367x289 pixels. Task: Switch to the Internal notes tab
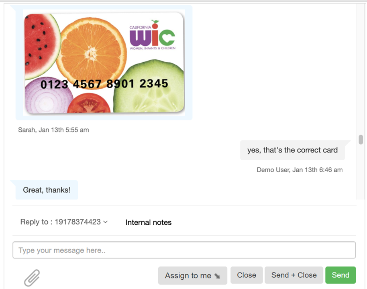click(149, 222)
